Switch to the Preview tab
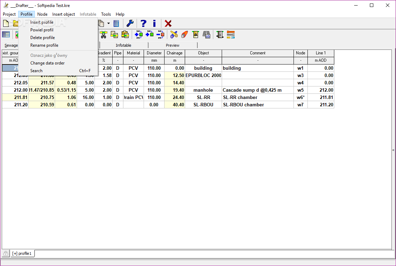The height and width of the screenshot is (266, 396). coord(173,45)
